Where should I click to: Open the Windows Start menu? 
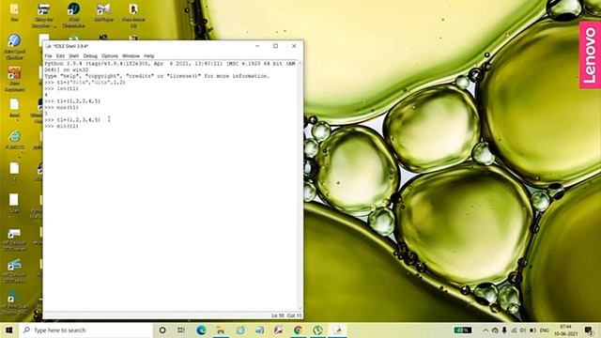(x=9, y=330)
